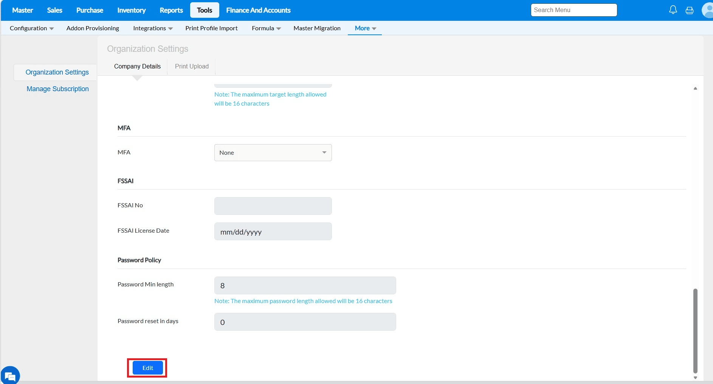Open the Inventory menu
Image resolution: width=713 pixels, height=384 pixels.
132,10
